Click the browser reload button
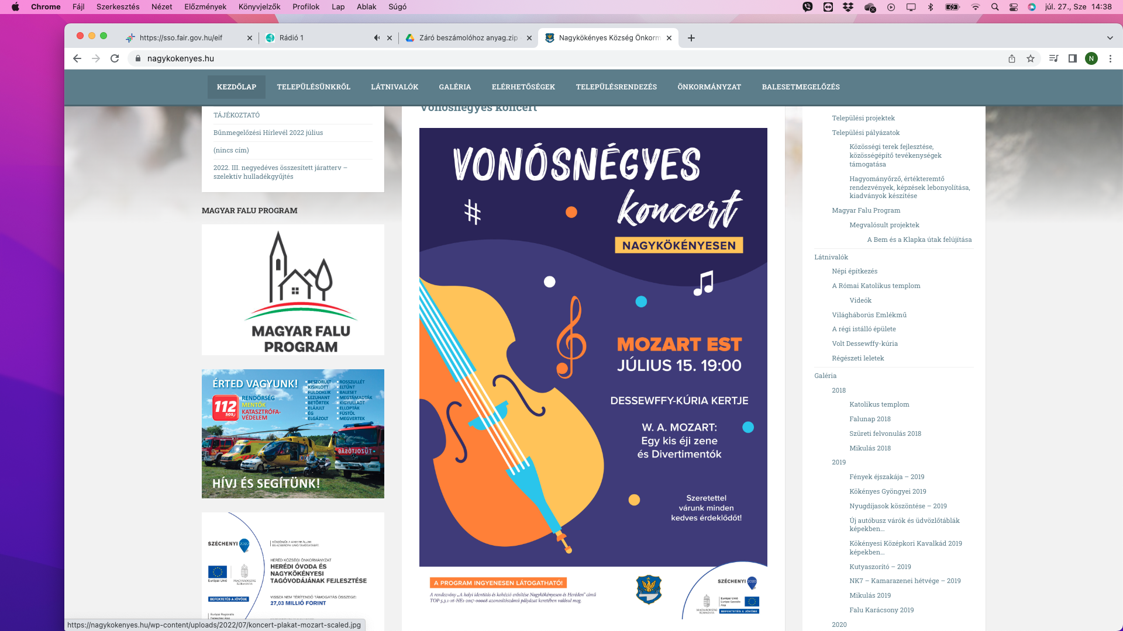This screenshot has width=1123, height=631. coord(115,58)
